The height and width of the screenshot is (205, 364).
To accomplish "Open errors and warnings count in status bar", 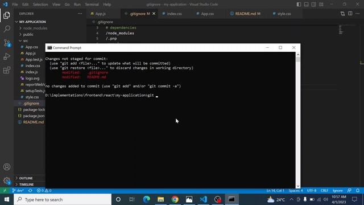I will coord(44,191).
